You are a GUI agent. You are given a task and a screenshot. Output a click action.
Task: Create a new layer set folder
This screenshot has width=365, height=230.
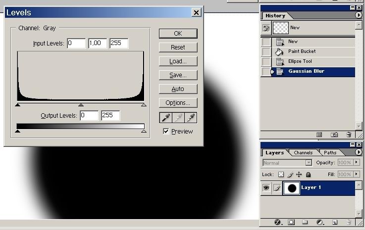[305, 222]
